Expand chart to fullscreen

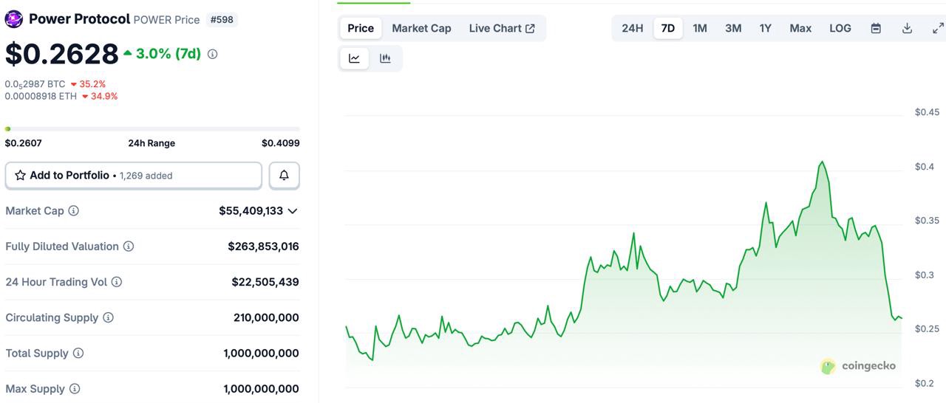(x=938, y=28)
